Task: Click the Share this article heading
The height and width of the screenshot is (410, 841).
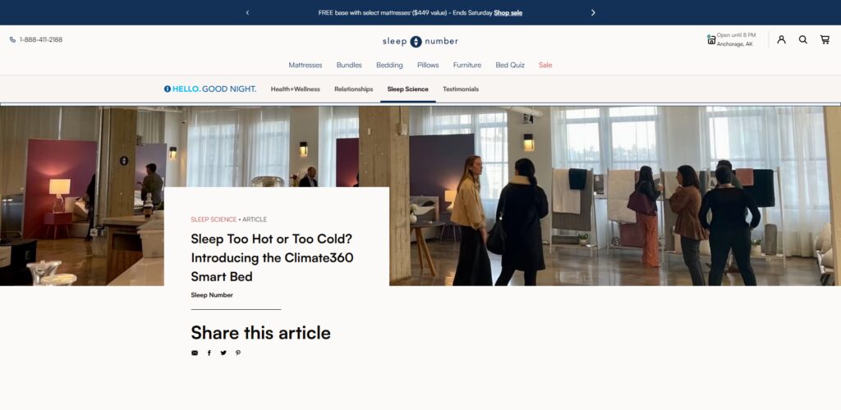Action: (x=260, y=333)
